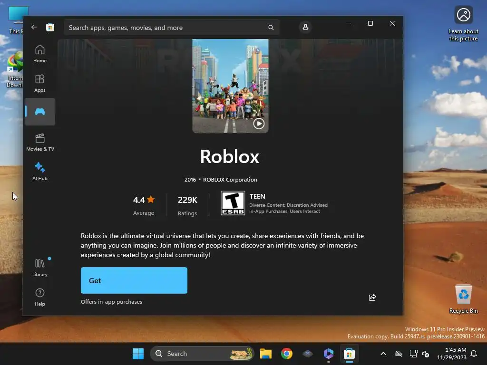Show hidden system tray icons
Viewport: 487px width, 365px height.
click(383, 354)
